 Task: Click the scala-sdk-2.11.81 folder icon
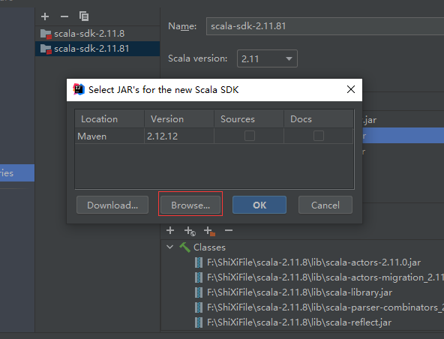pos(46,49)
